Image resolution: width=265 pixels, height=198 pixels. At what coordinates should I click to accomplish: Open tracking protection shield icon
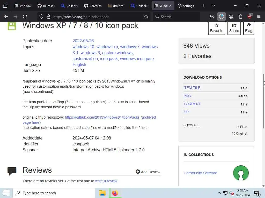pyautogui.click(x=41, y=17)
